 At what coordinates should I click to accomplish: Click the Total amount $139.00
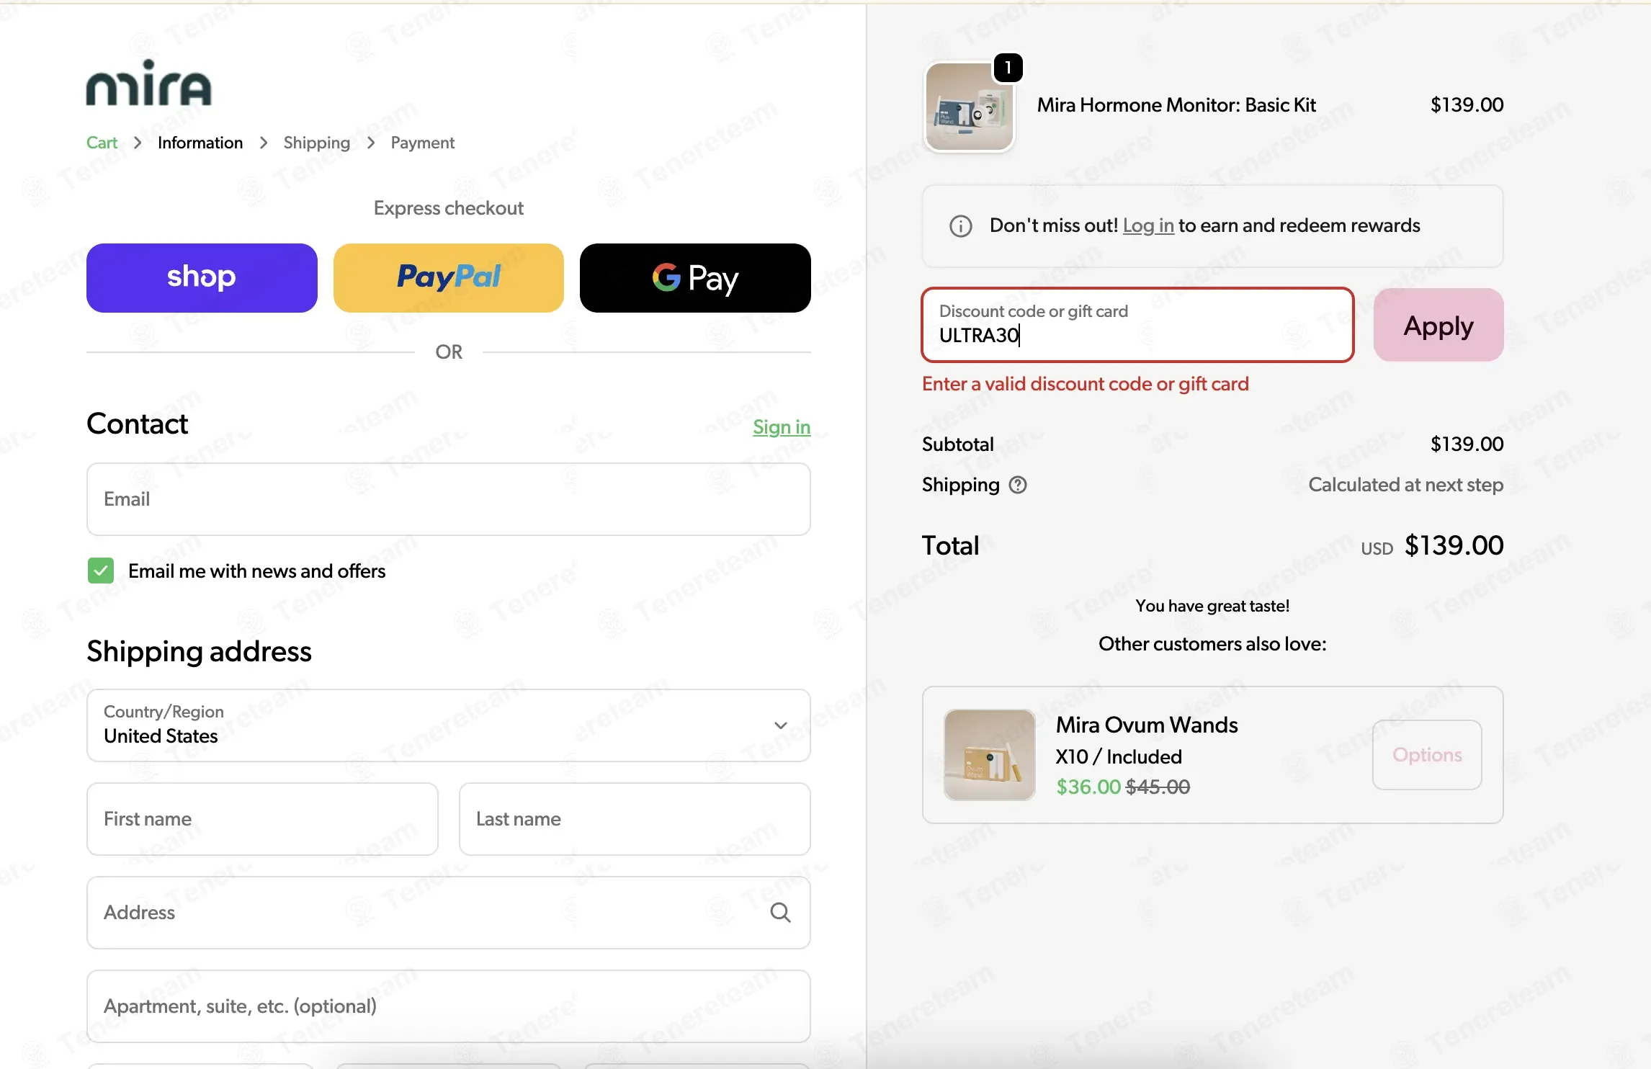click(x=1454, y=545)
